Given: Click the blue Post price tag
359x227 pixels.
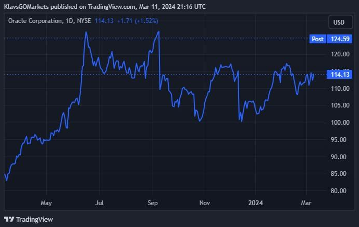Looking at the screenshot, I should click(x=317, y=39).
